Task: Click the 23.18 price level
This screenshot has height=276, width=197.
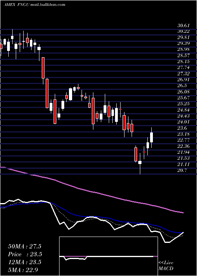Action: pos(184,134)
